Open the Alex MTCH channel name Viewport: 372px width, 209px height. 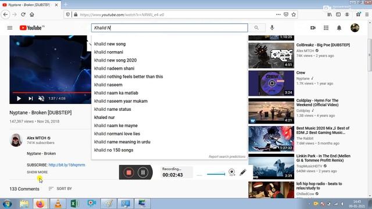point(36,138)
